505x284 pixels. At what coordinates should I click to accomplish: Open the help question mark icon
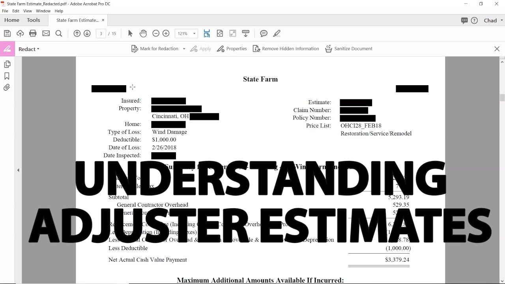point(475,21)
